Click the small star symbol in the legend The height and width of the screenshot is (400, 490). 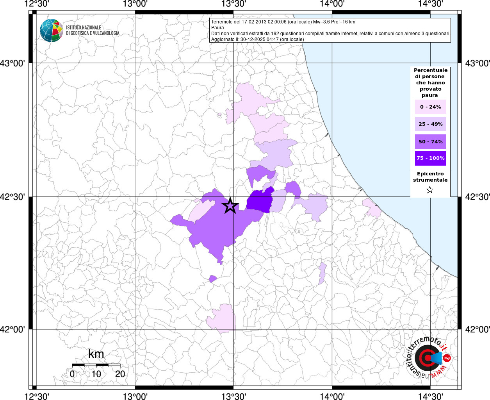coord(430,190)
